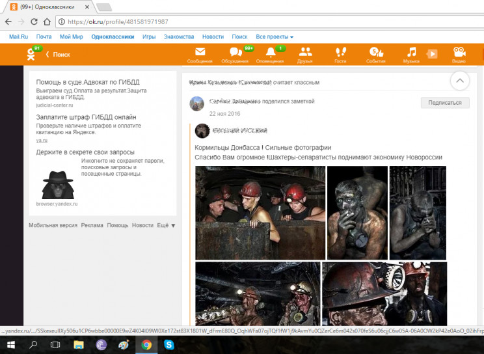This screenshot has height=354, width=484.
Task: Expand Все проекты dropdown
Action: click(x=275, y=36)
